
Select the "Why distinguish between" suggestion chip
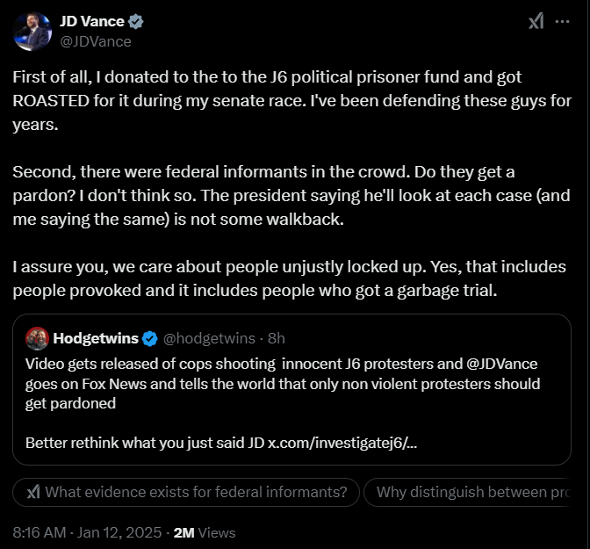[475, 492]
